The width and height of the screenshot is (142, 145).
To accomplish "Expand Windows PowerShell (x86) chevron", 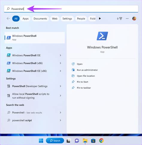I will tap(61, 63).
